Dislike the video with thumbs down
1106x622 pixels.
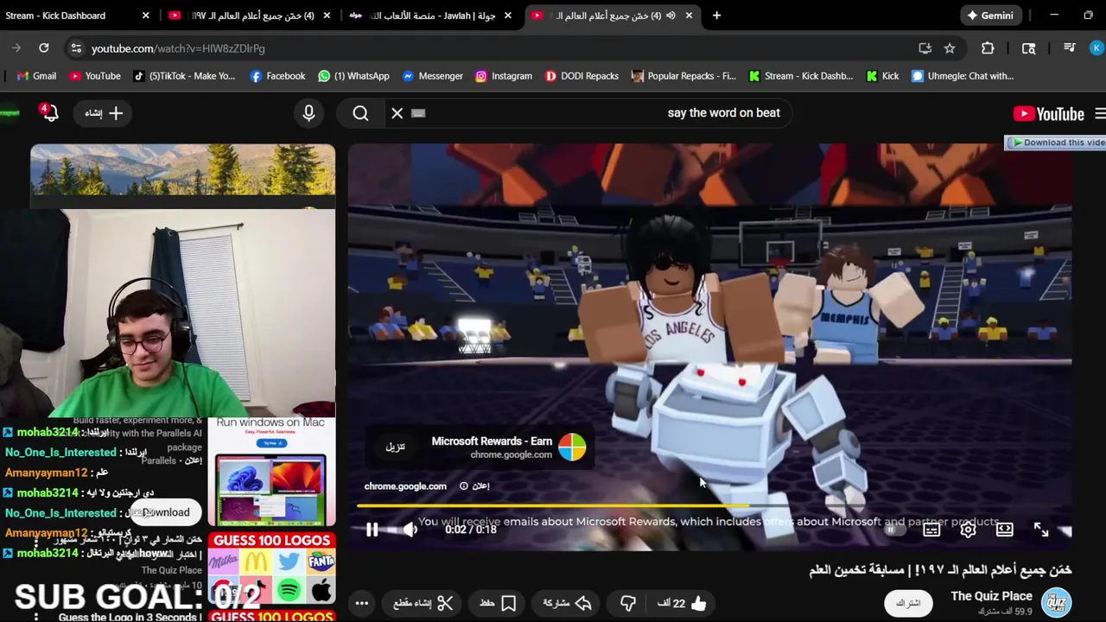coord(628,603)
